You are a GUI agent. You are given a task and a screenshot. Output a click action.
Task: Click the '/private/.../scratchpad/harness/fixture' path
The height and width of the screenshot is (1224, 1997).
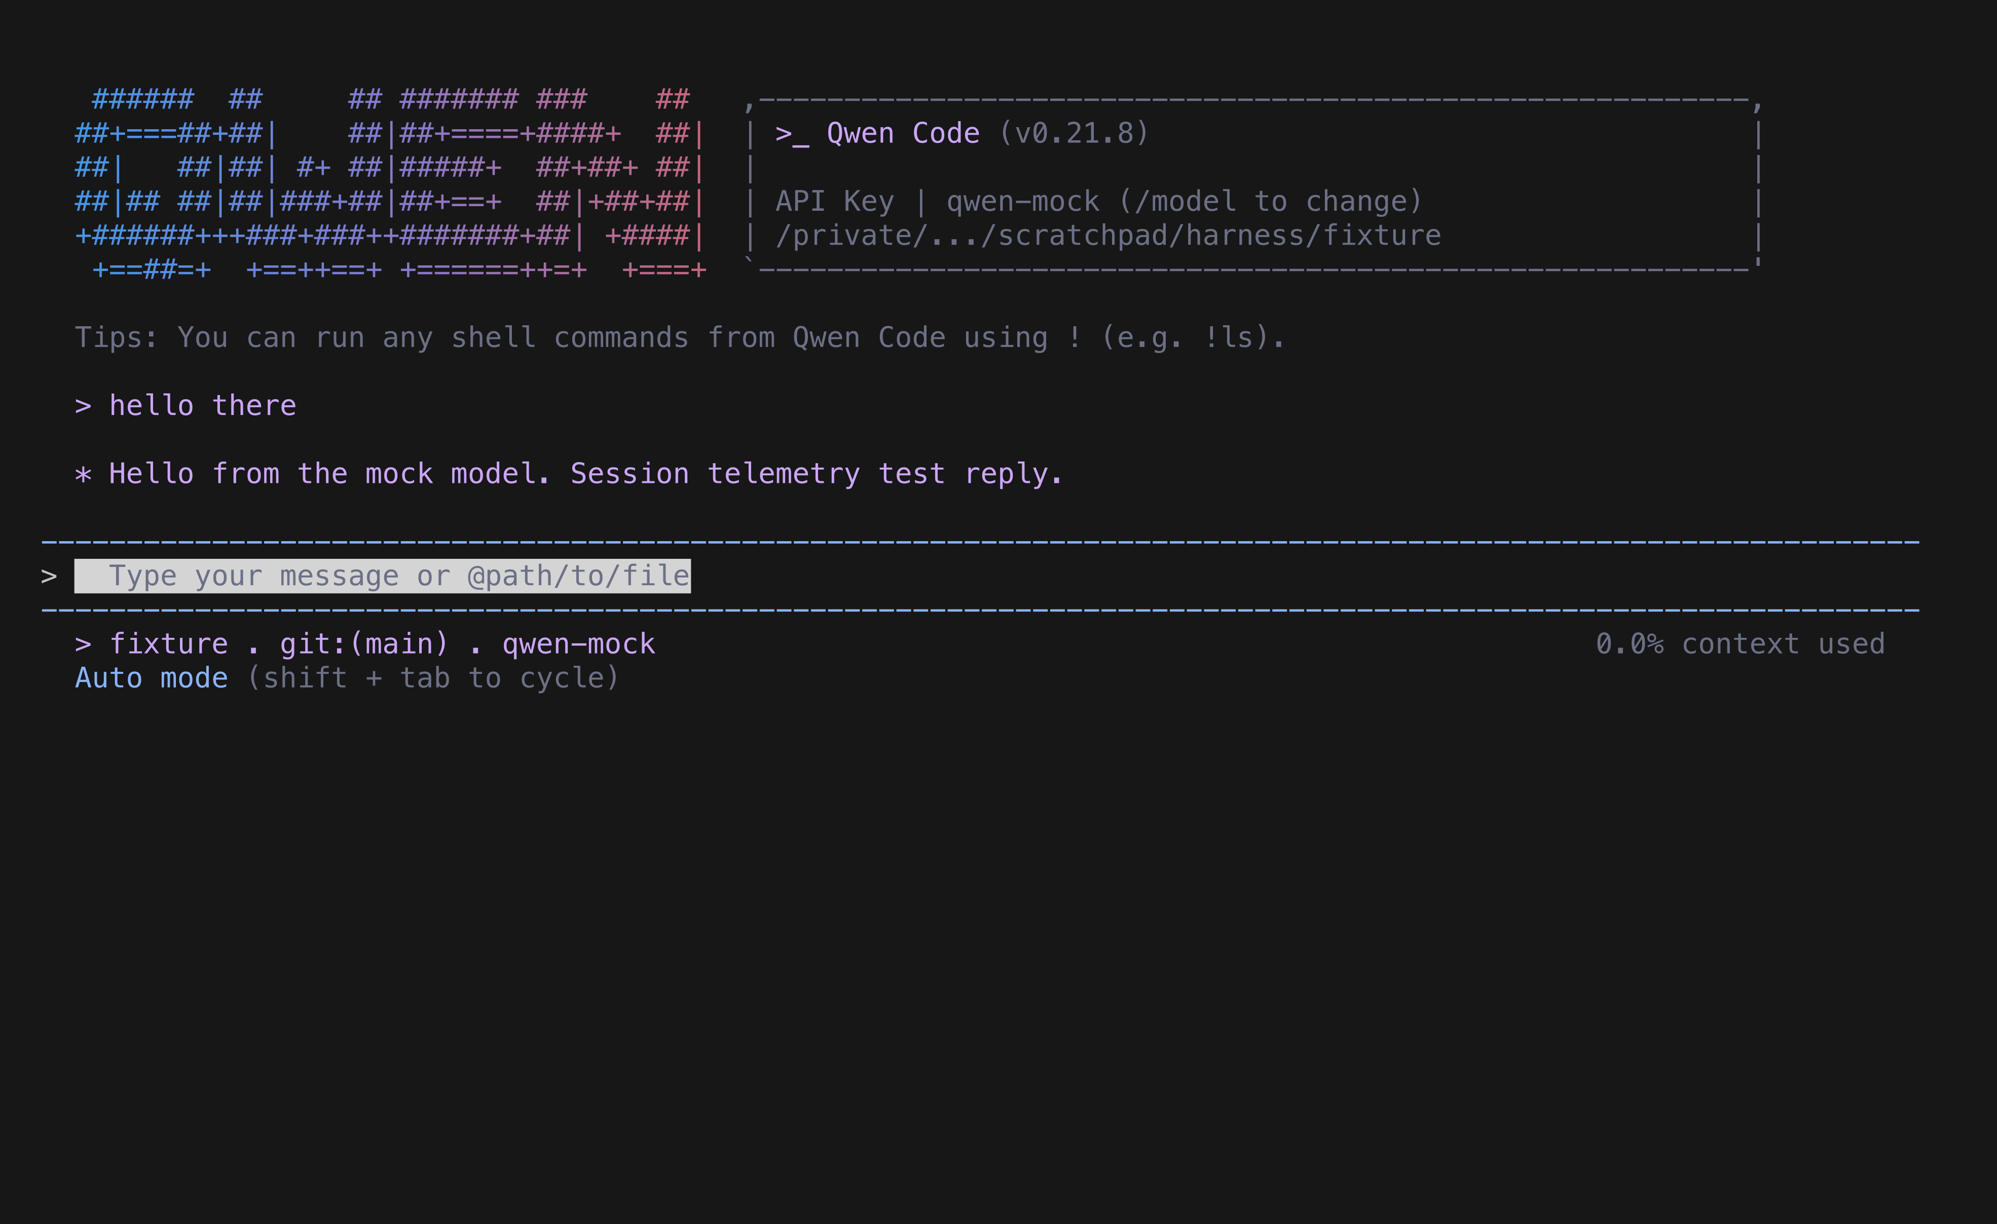tap(1108, 236)
